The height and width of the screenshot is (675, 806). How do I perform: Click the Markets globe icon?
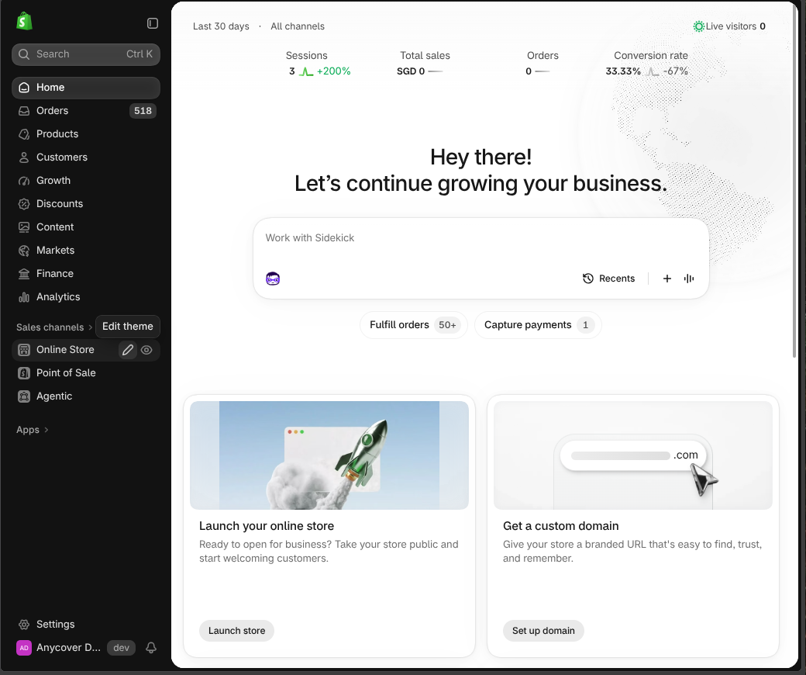(x=24, y=251)
